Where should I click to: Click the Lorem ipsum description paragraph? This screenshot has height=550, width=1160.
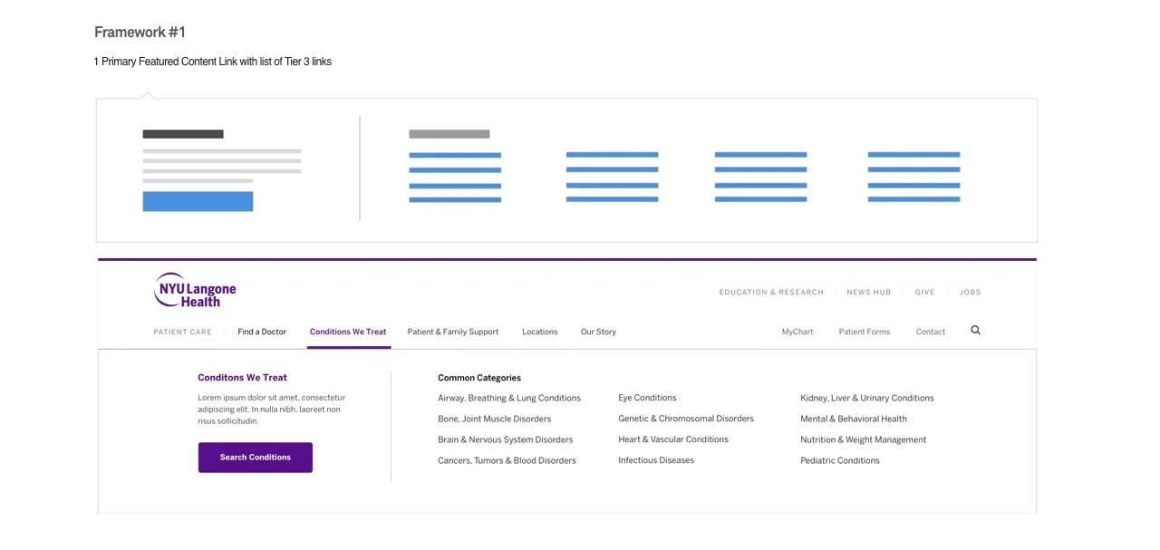(272, 410)
